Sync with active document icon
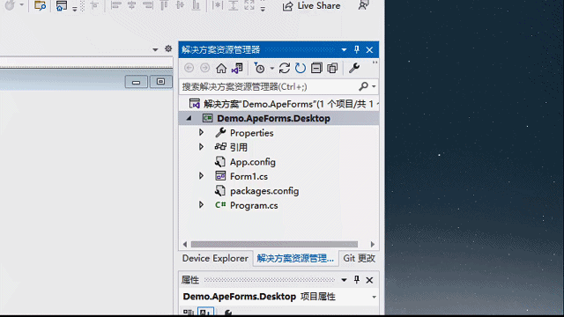The width and height of the screenshot is (564, 317). point(284,68)
